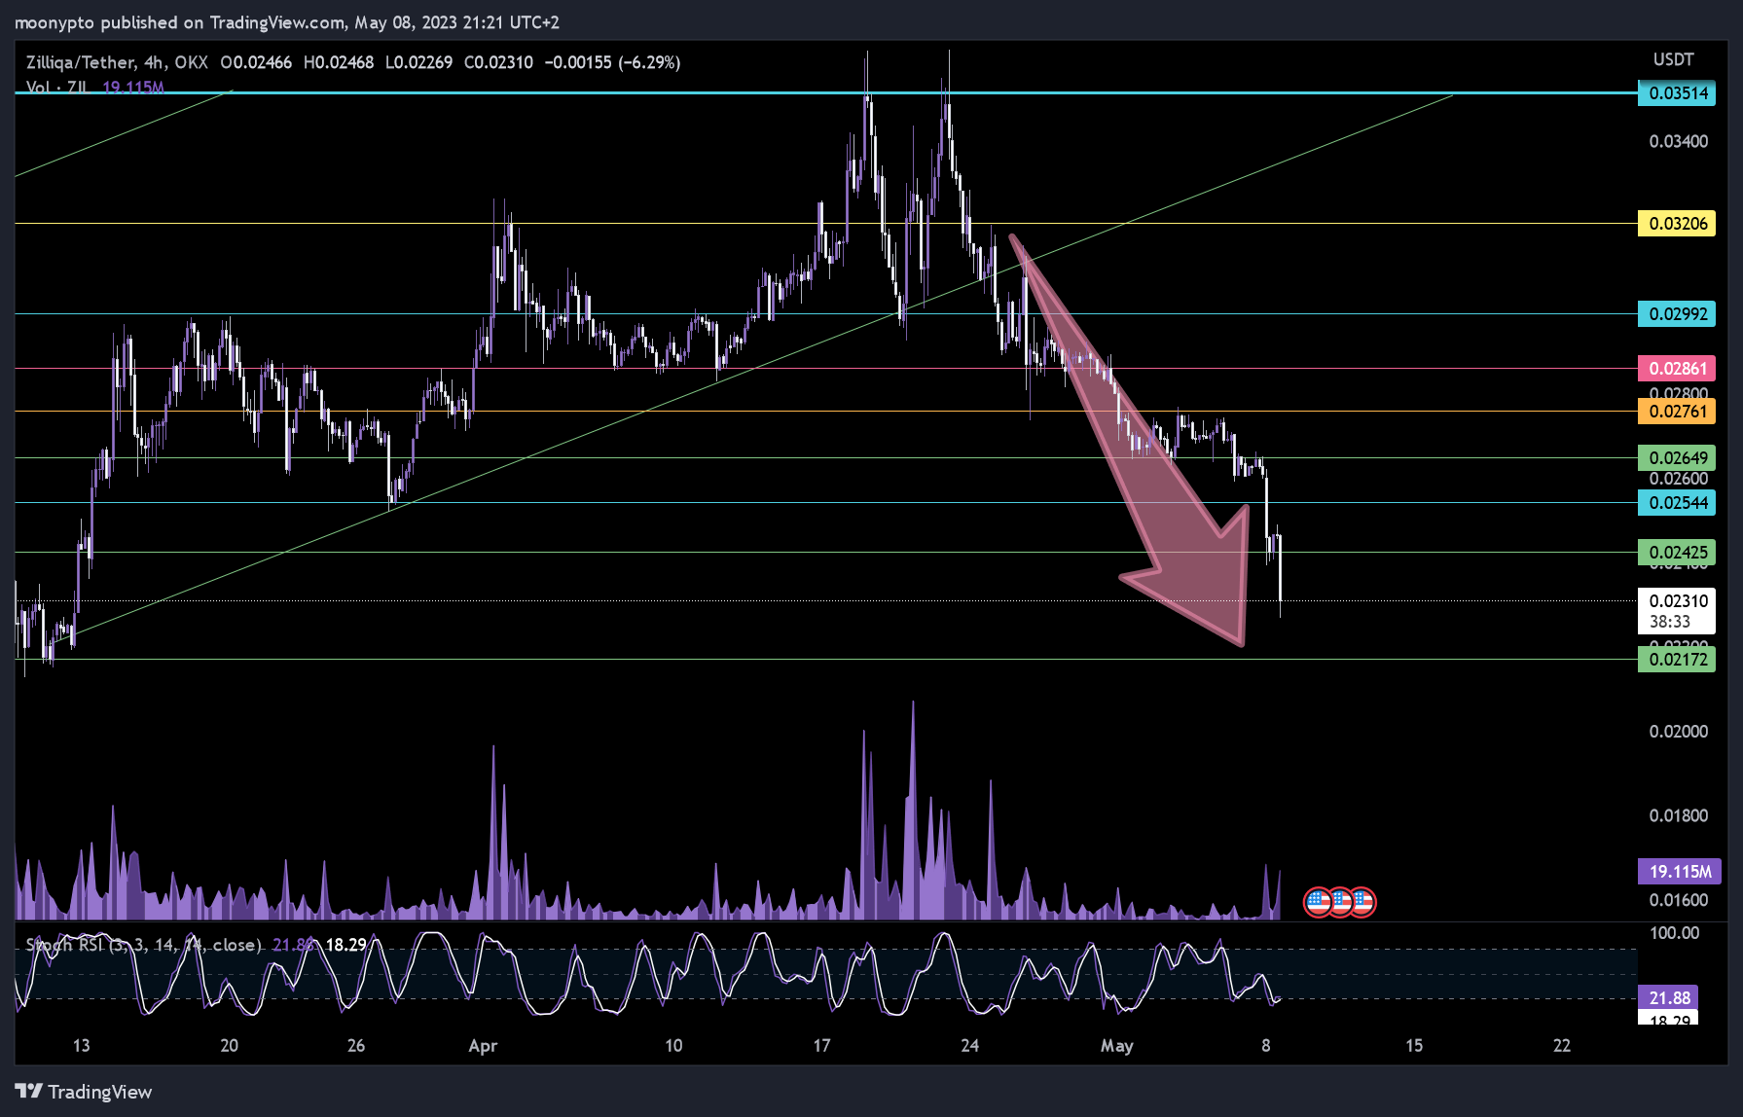1743x1117 pixels.
Task: Click the open value O0.02466
Action: pyautogui.click(x=256, y=62)
